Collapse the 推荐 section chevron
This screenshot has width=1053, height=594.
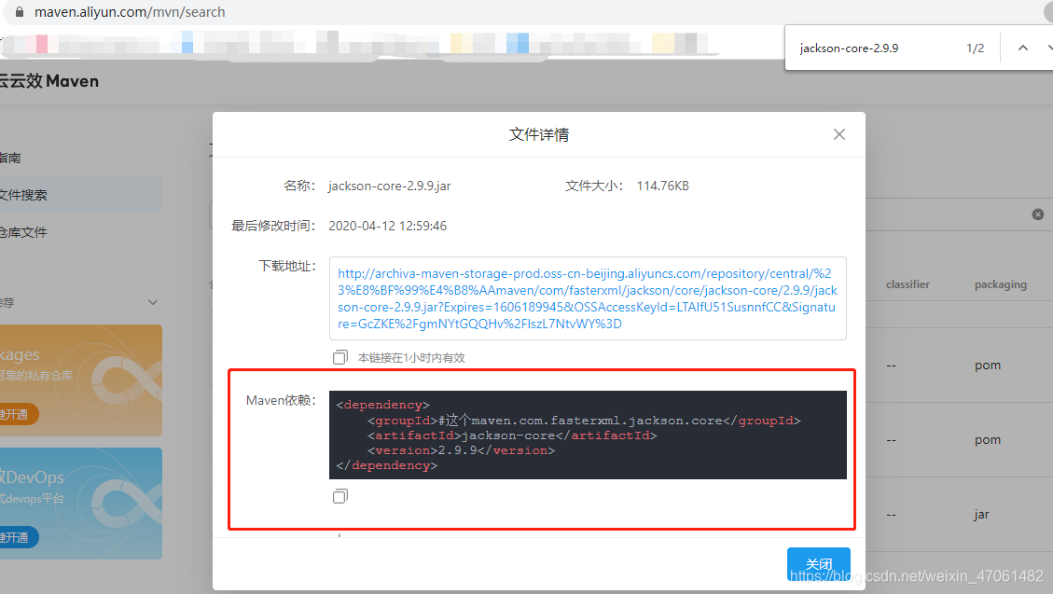[151, 302]
